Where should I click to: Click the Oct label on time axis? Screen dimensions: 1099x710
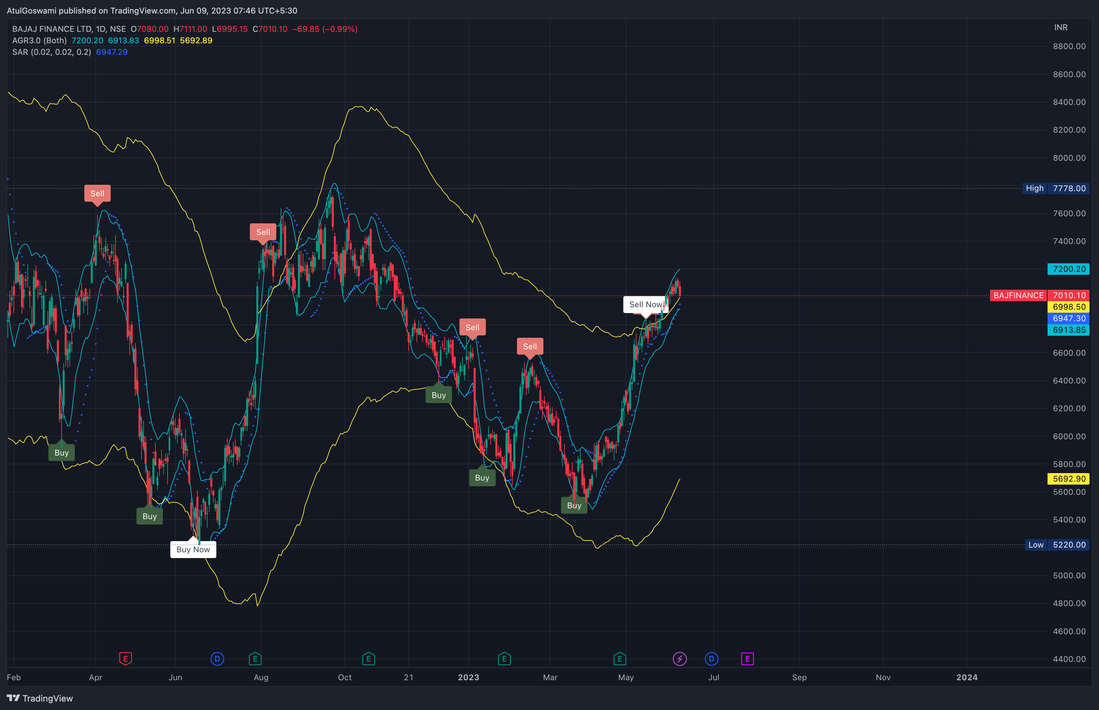tap(345, 678)
